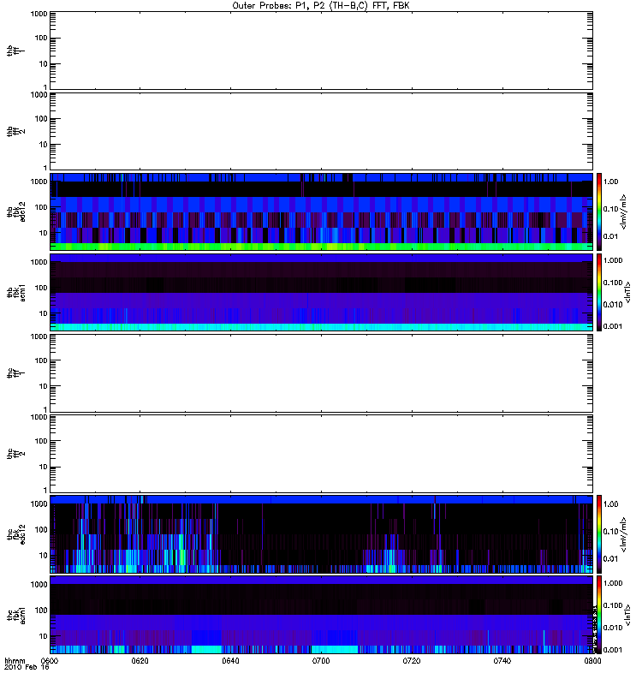642x685 pixels.
Task: Click the 1.00 value on thb edc12 color bar
Action: (x=610, y=182)
